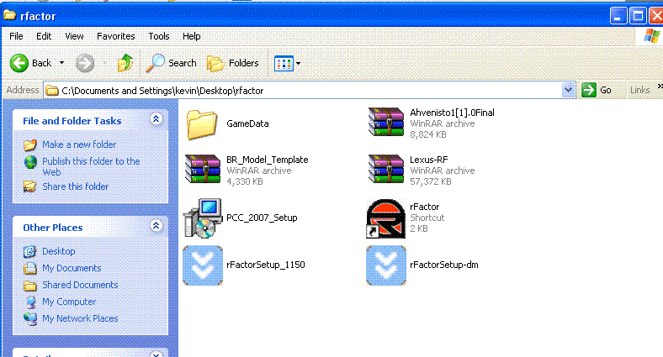This screenshot has height=357, width=663.
Task: Click the Publish to Web globe icon
Action: coord(30,162)
